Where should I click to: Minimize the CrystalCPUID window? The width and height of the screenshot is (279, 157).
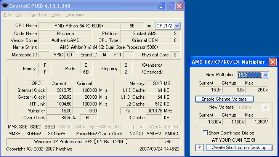click(x=162, y=6)
